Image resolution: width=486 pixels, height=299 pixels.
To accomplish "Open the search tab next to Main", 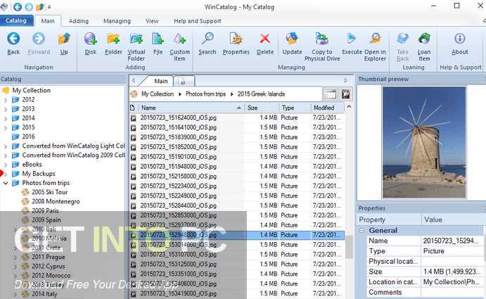I will [184, 82].
